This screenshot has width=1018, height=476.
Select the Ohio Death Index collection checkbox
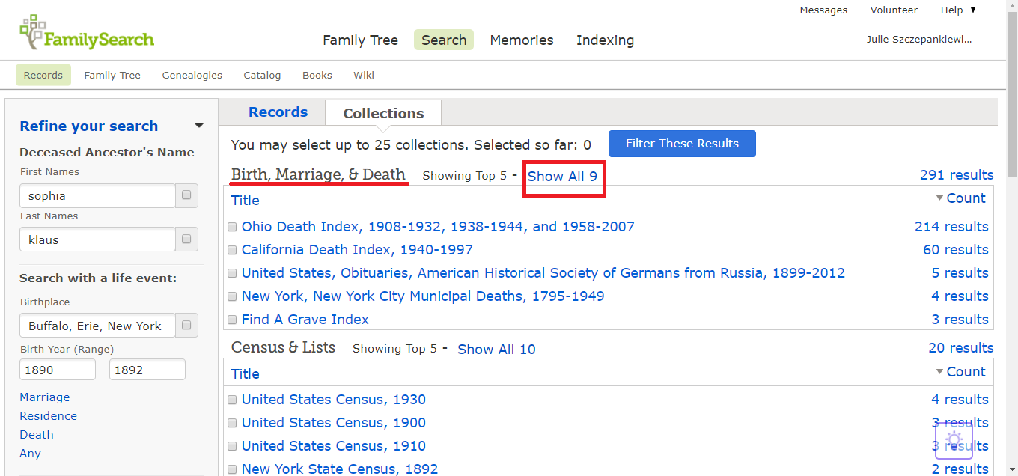(232, 226)
